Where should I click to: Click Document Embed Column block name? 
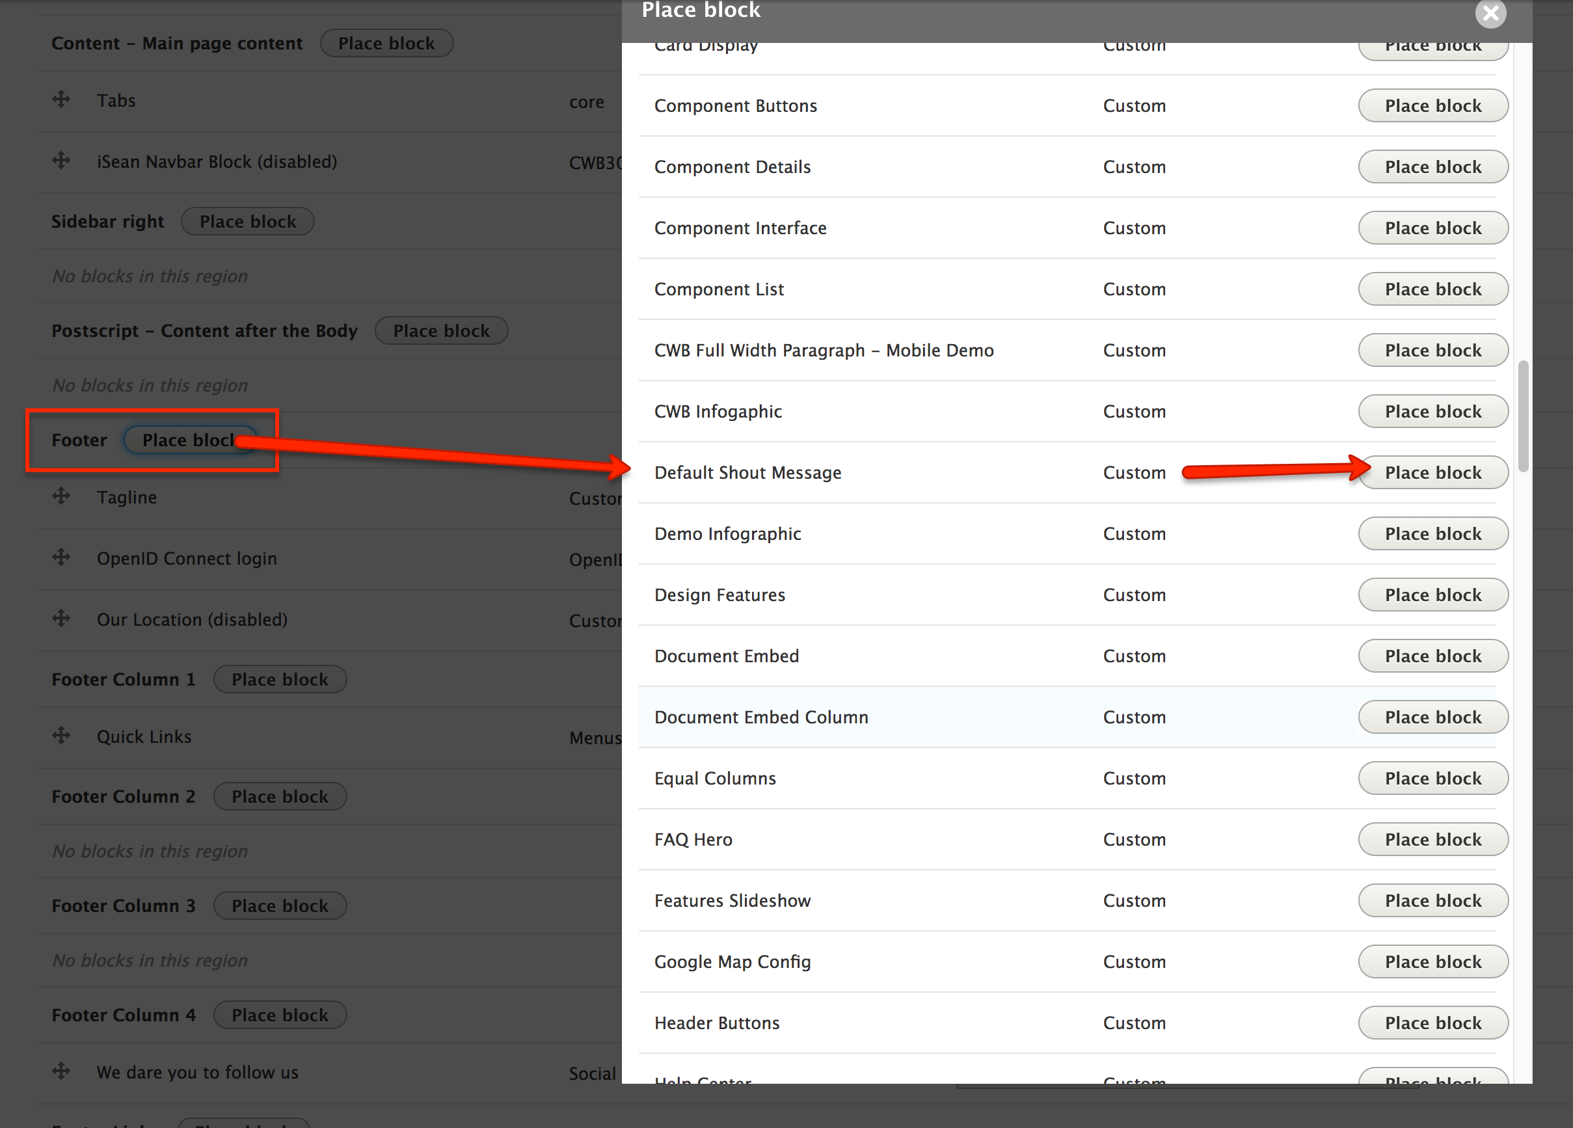[x=761, y=717]
